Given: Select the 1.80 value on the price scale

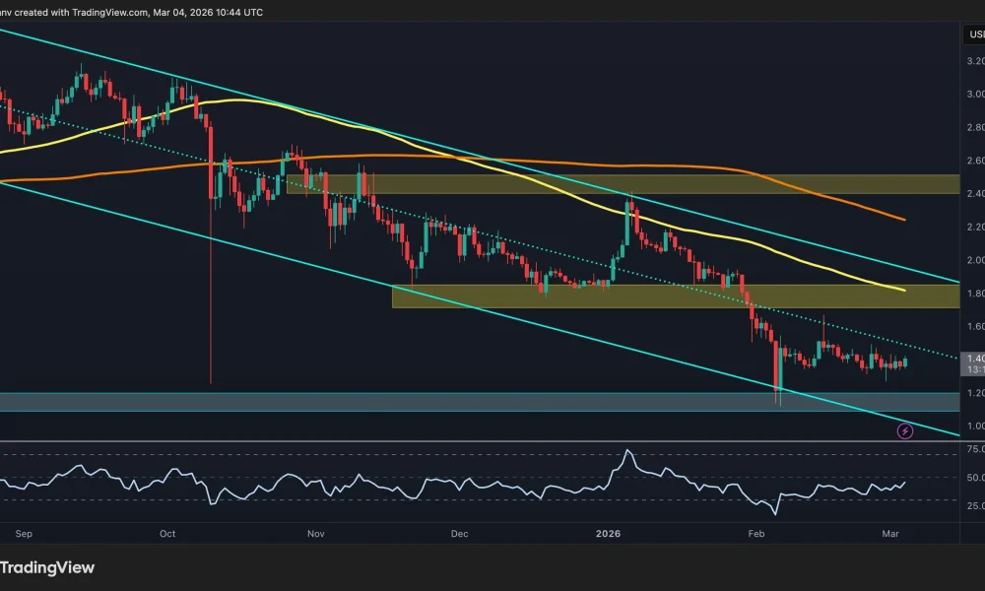Looking at the screenshot, I should pyautogui.click(x=973, y=294).
